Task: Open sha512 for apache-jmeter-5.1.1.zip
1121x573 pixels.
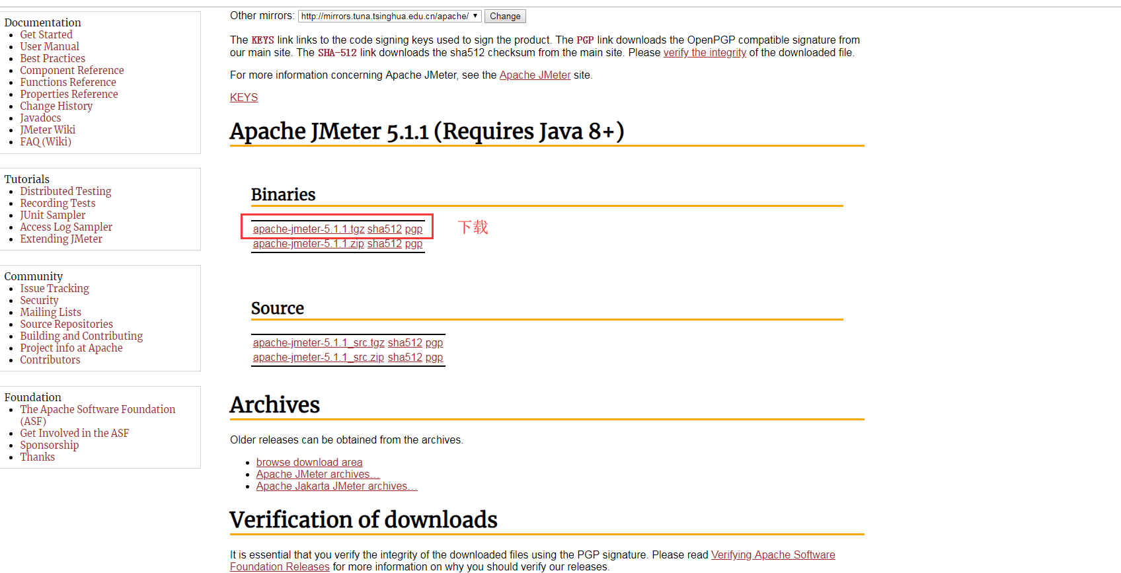Action: pyautogui.click(x=385, y=243)
